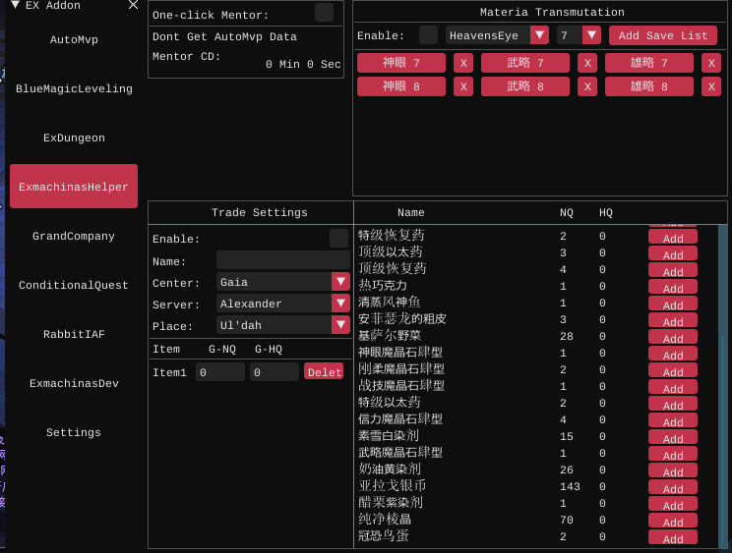Remove 武略 8 with its X button

click(587, 86)
